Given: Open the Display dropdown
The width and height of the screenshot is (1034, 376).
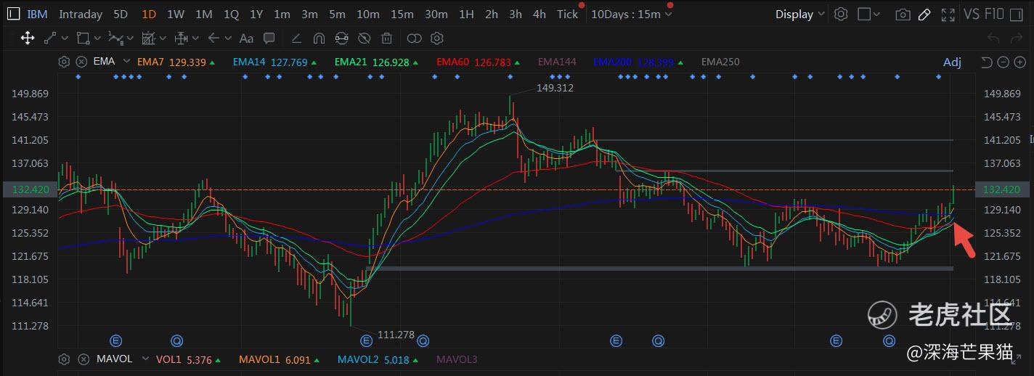Looking at the screenshot, I should click(x=799, y=14).
